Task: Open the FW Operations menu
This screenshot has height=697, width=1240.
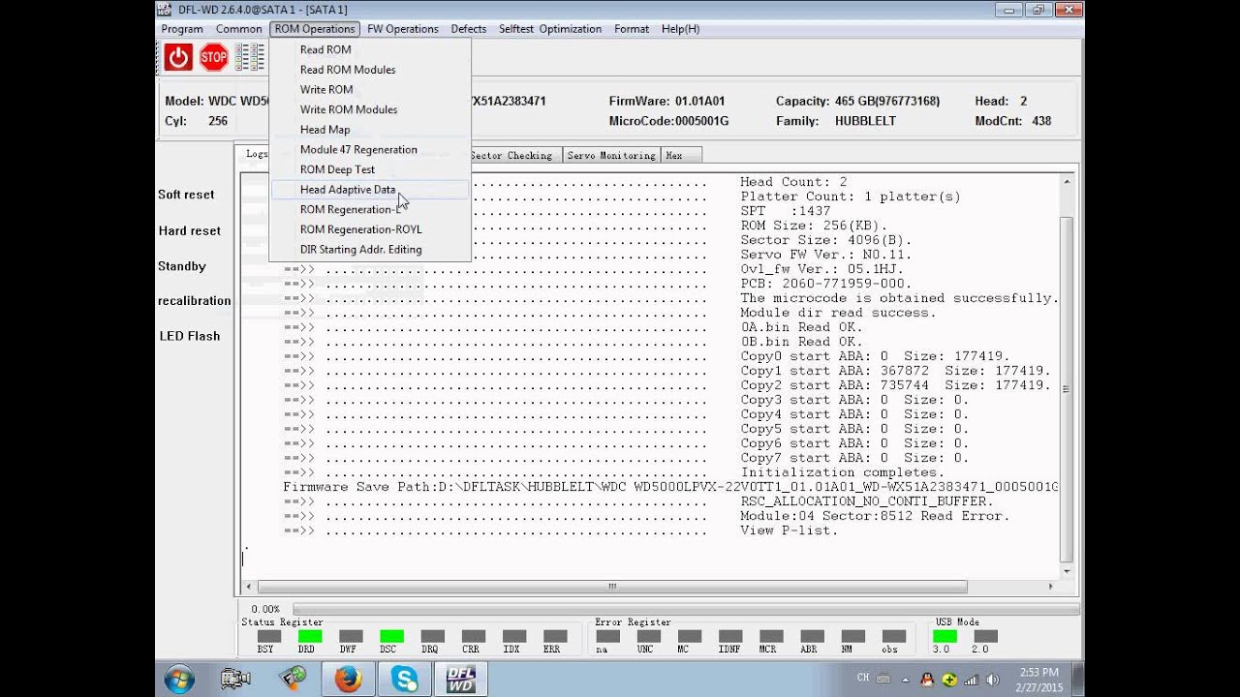Action: click(x=403, y=29)
